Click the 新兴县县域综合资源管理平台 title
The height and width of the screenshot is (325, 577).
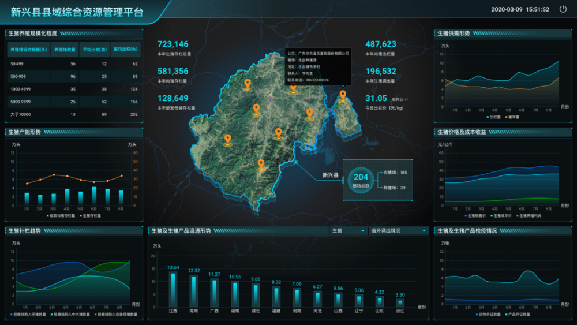77,12
